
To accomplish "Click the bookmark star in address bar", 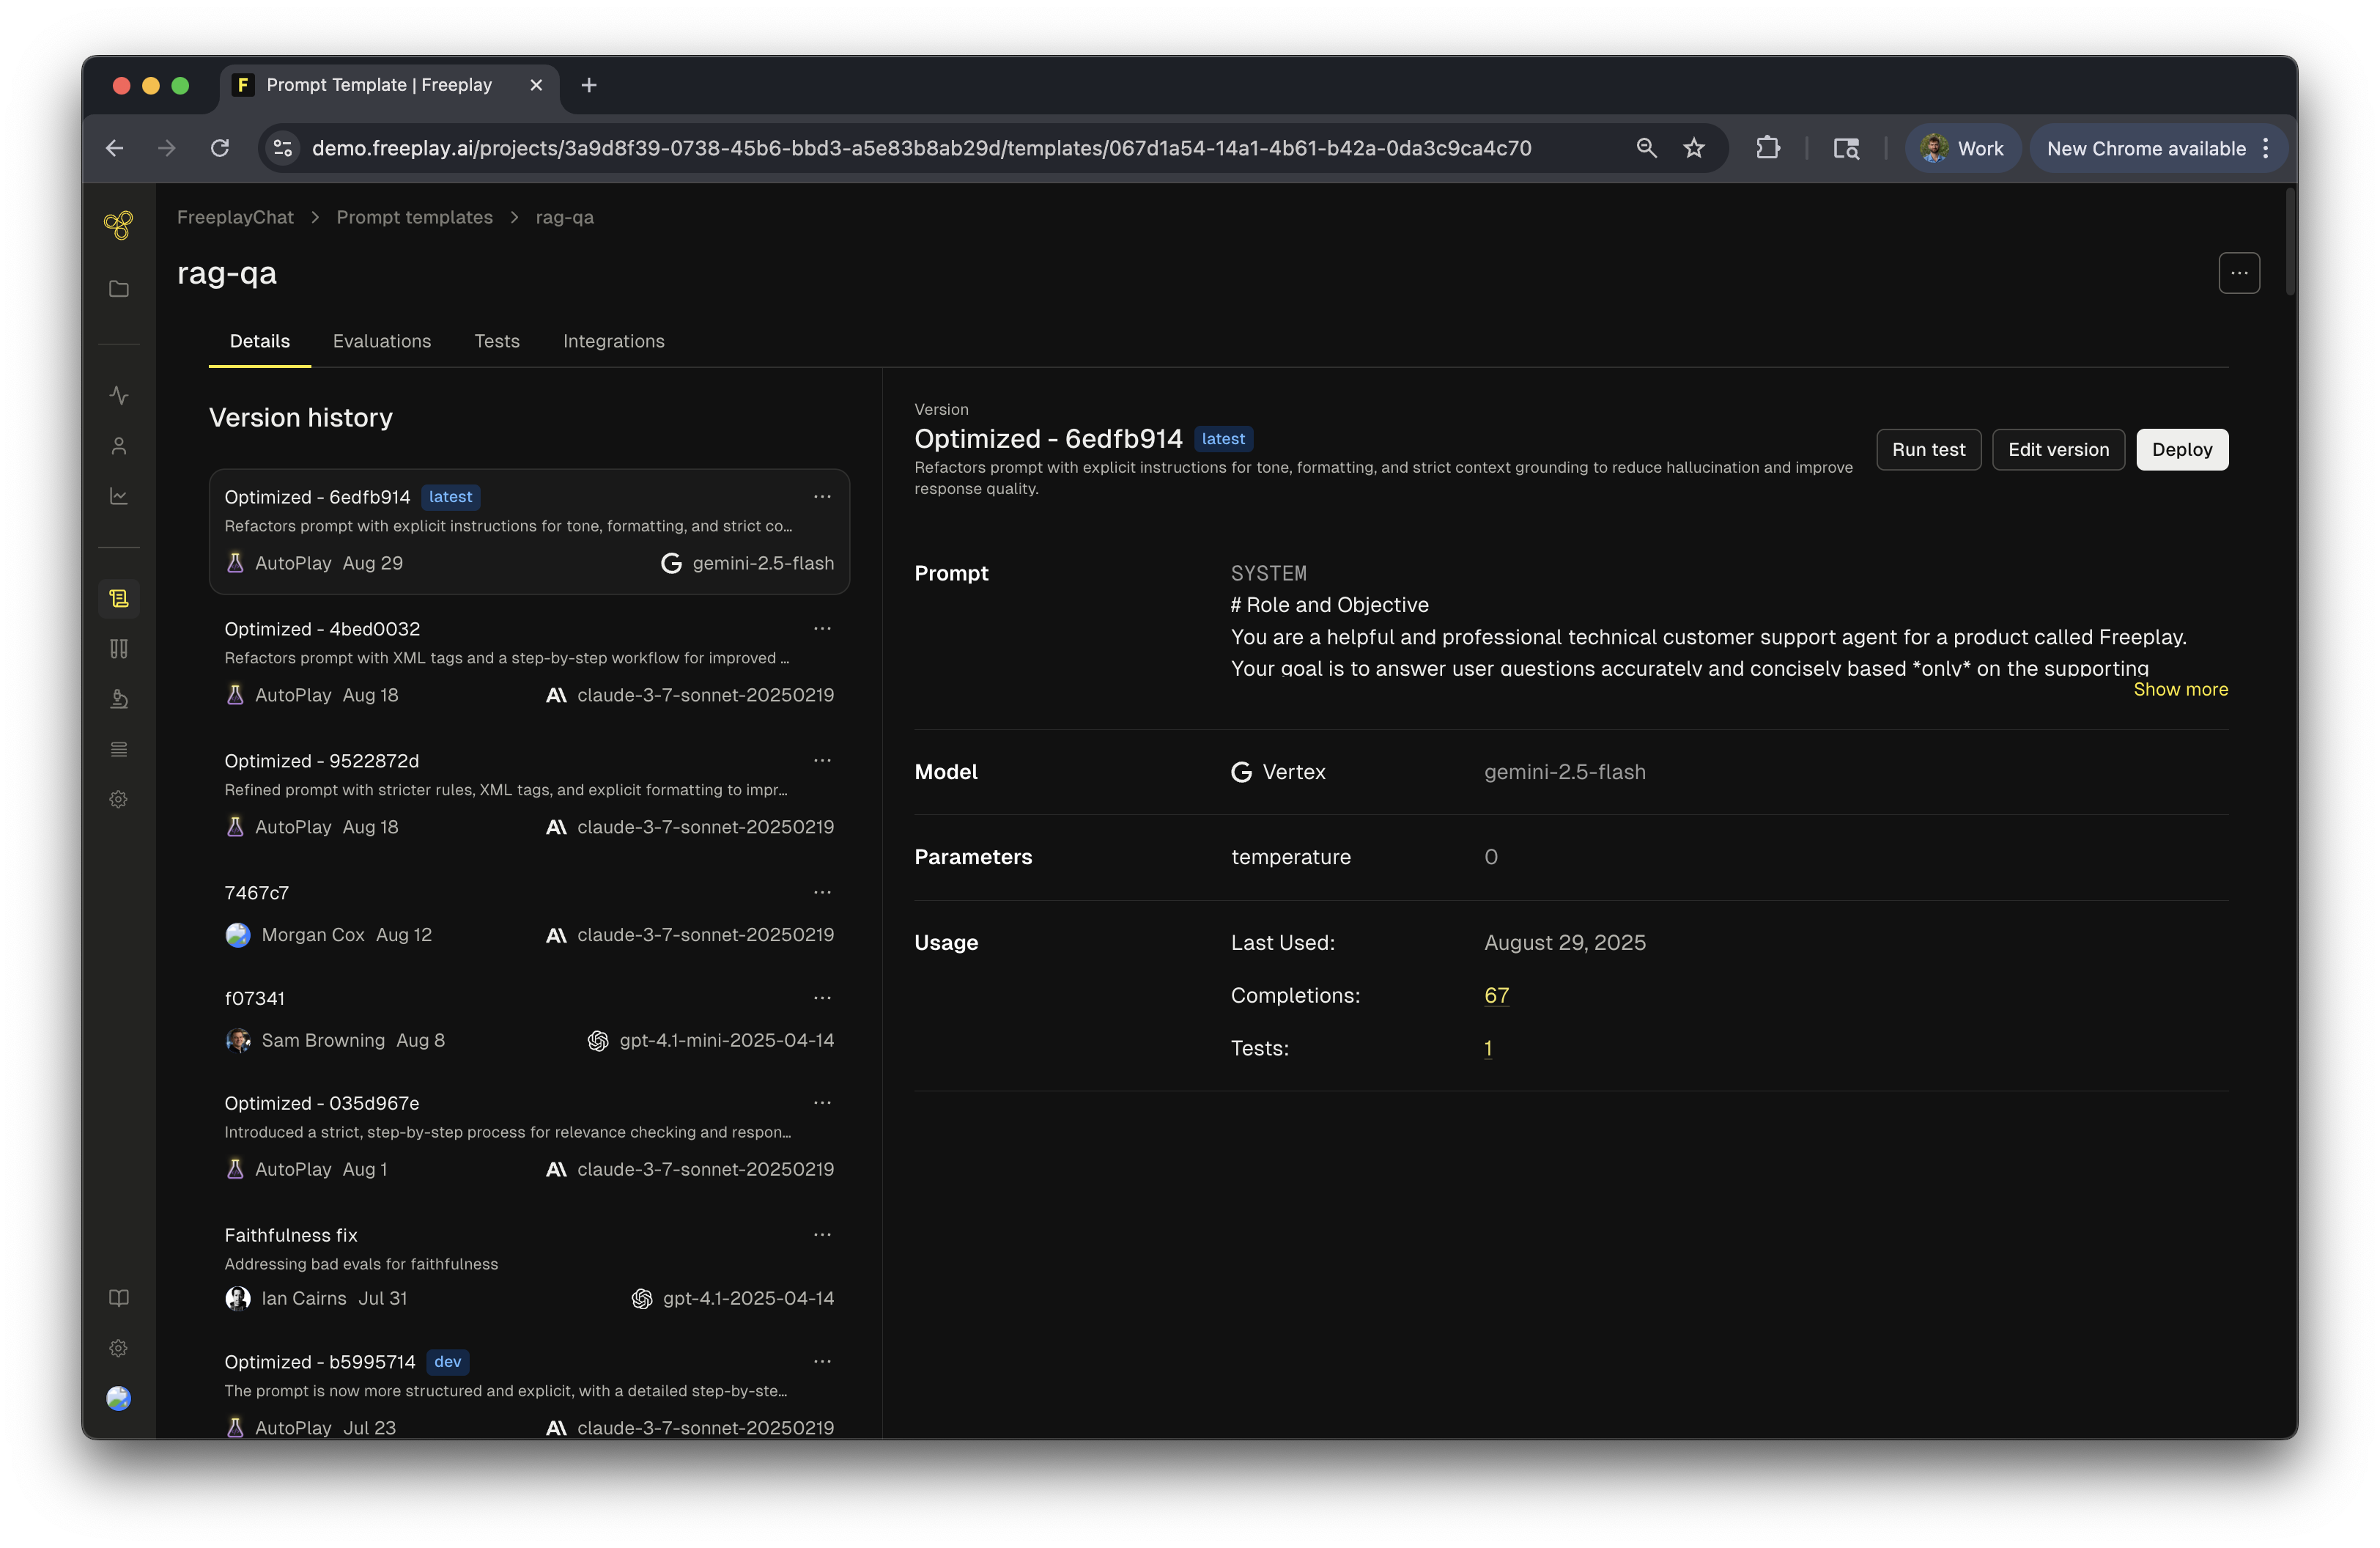I will coord(1693,148).
